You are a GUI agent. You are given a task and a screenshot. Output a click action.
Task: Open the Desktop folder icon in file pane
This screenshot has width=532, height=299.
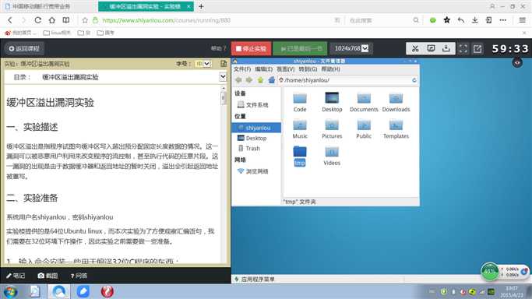tap(332, 102)
